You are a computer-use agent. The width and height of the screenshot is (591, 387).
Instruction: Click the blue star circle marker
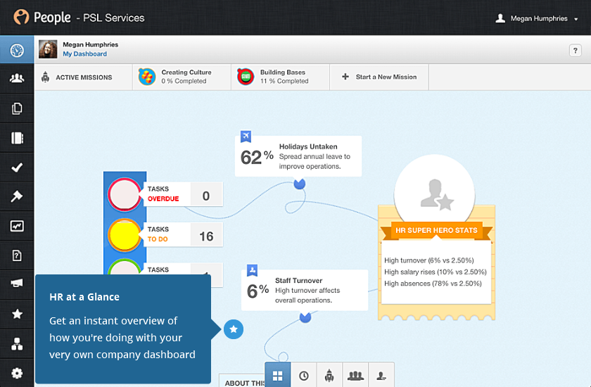click(x=234, y=329)
